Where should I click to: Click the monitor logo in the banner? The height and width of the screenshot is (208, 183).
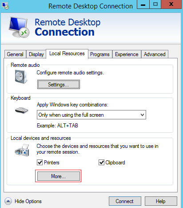click(x=19, y=27)
